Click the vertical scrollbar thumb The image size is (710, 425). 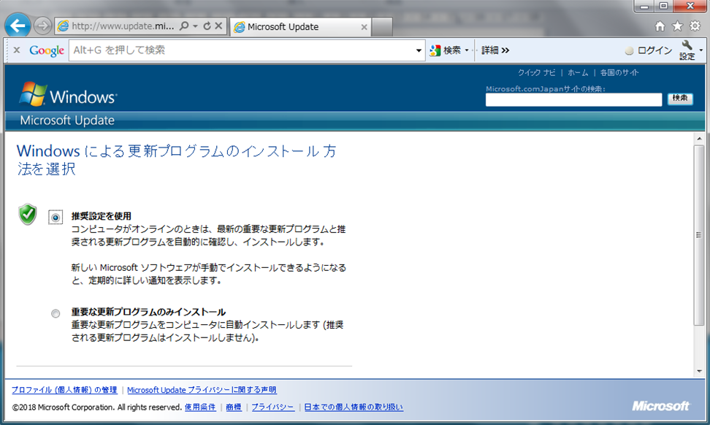700,234
